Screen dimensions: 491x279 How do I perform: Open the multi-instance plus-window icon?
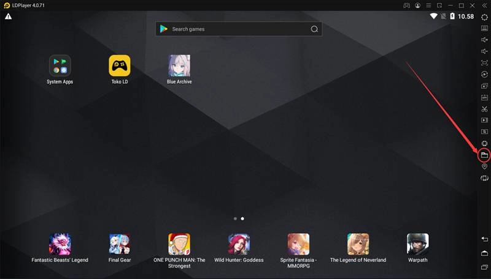[484, 86]
